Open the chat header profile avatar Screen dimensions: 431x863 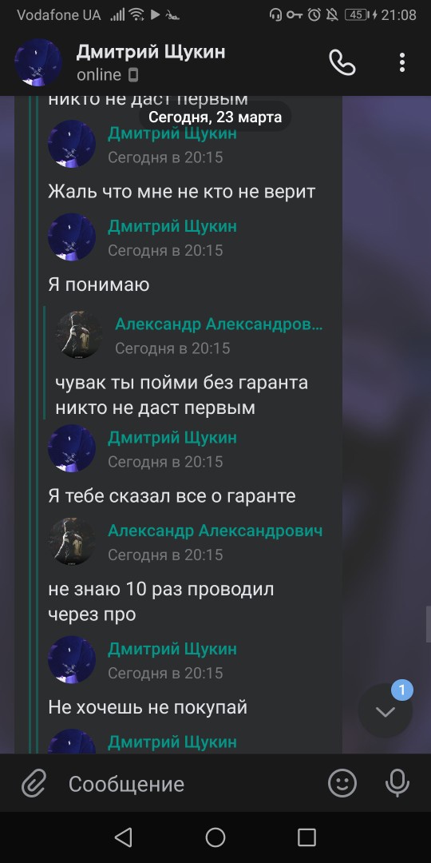pyautogui.click(x=38, y=62)
